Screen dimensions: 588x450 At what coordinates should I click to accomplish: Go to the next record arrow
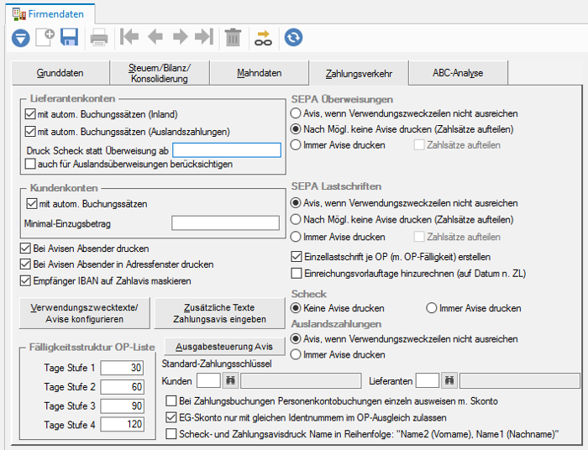[x=181, y=37]
